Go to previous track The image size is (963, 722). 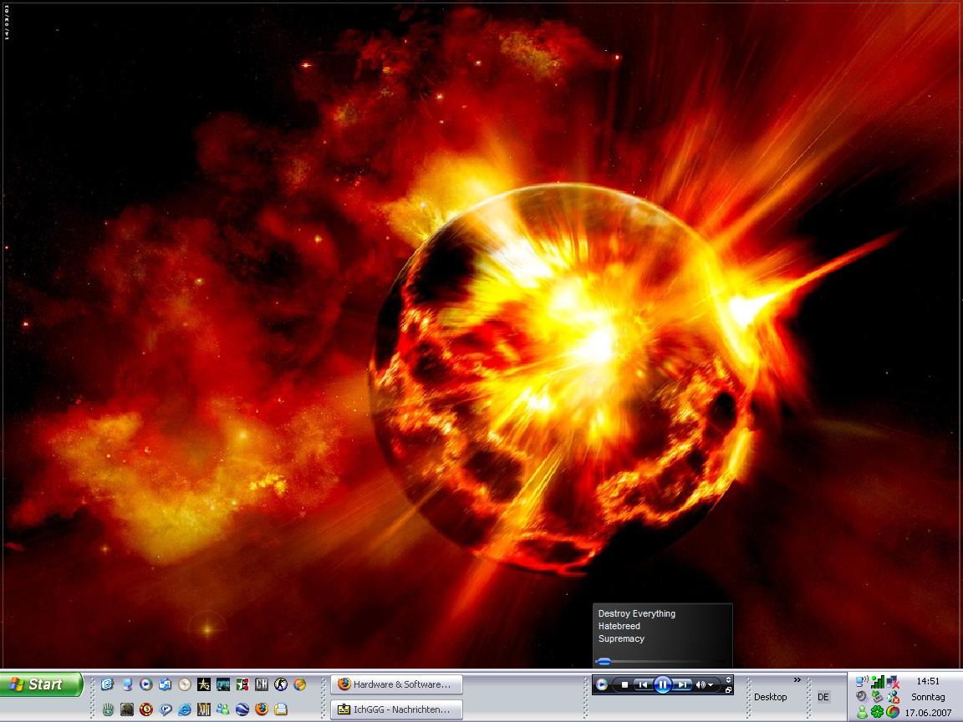pyautogui.click(x=642, y=684)
